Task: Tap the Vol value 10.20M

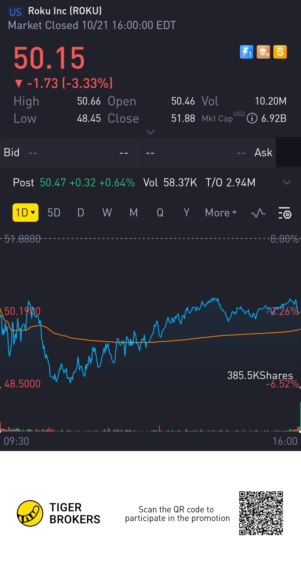Action: (x=271, y=101)
